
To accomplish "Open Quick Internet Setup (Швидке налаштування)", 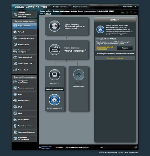I will point(24,14).
